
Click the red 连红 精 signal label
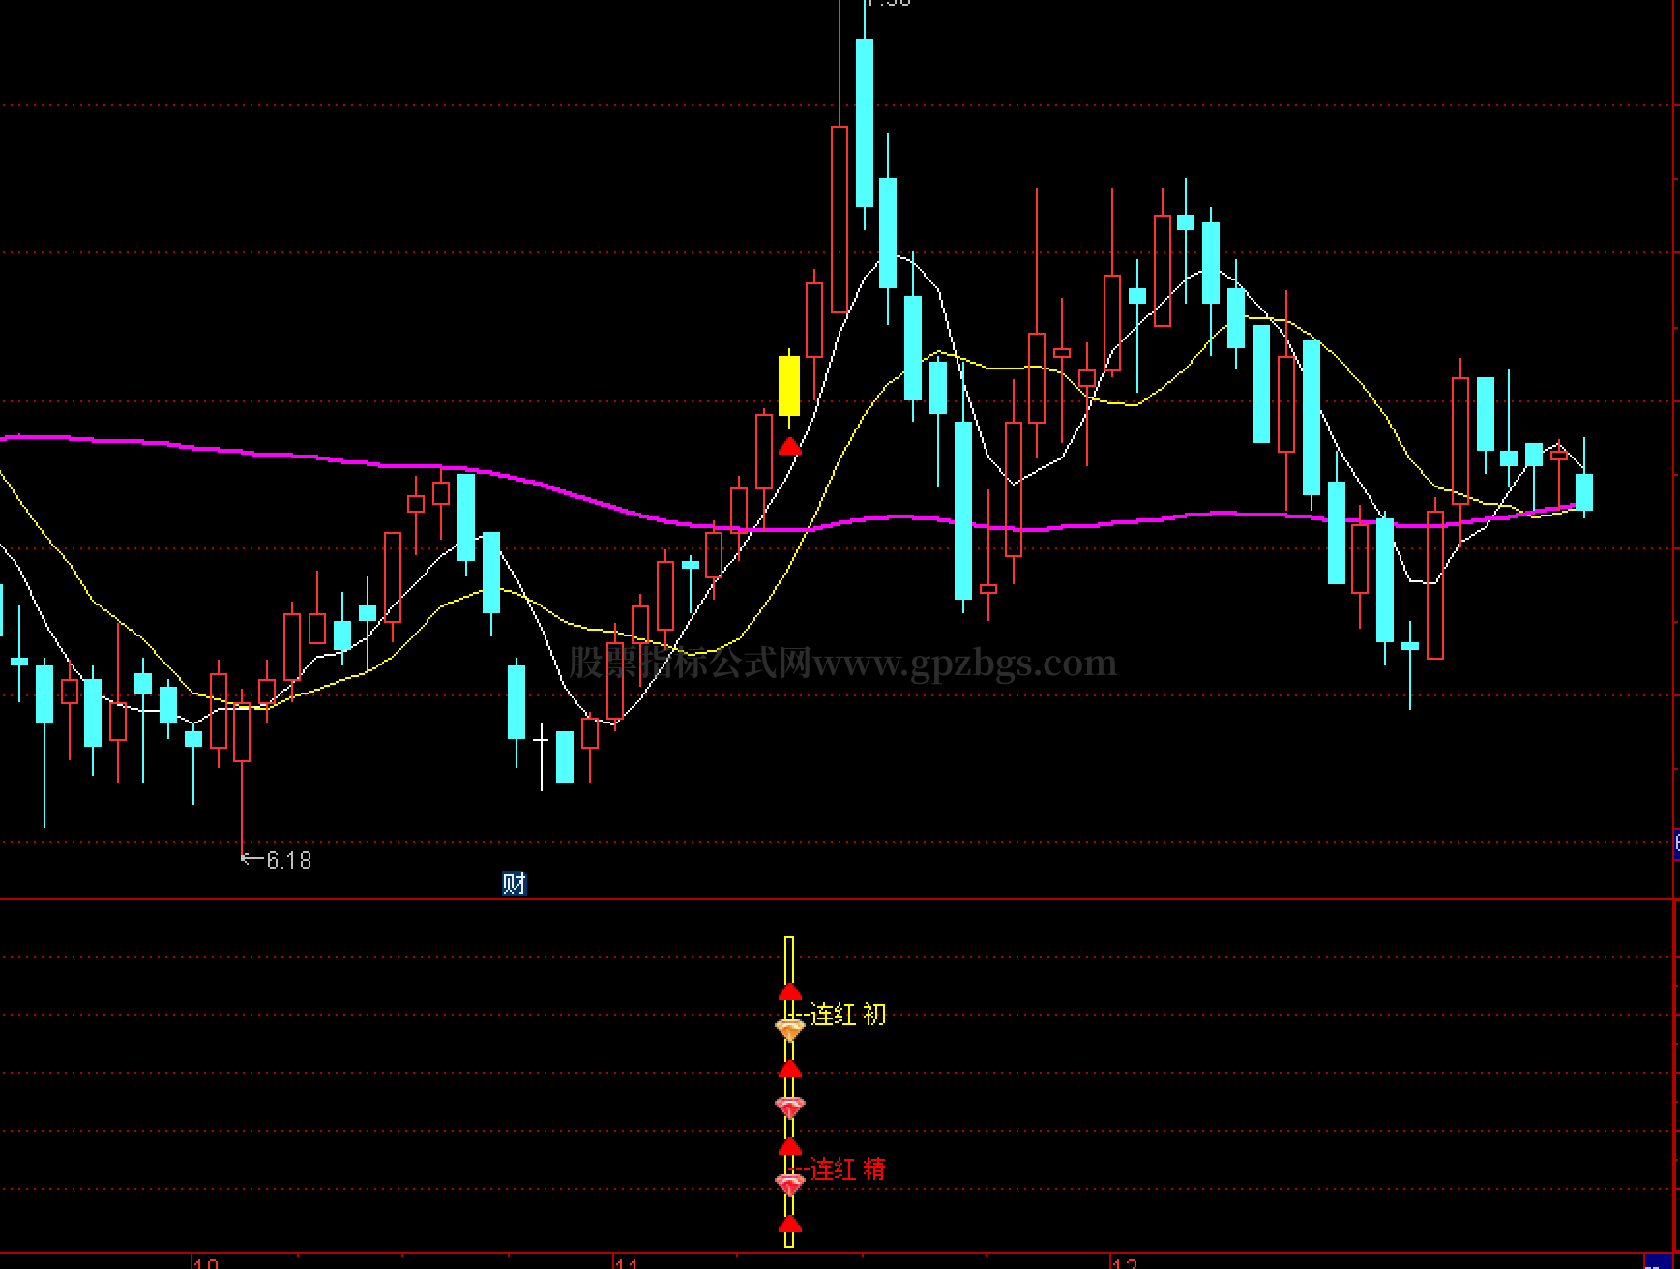847,1169
